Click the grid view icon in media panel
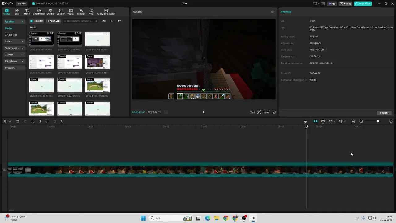396x223 pixels. click(x=104, y=21)
